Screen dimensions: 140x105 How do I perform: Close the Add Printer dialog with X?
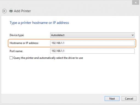(x=136, y=2)
